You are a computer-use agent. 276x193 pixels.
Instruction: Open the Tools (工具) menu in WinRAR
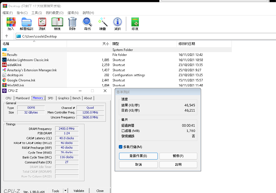point(36,13)
